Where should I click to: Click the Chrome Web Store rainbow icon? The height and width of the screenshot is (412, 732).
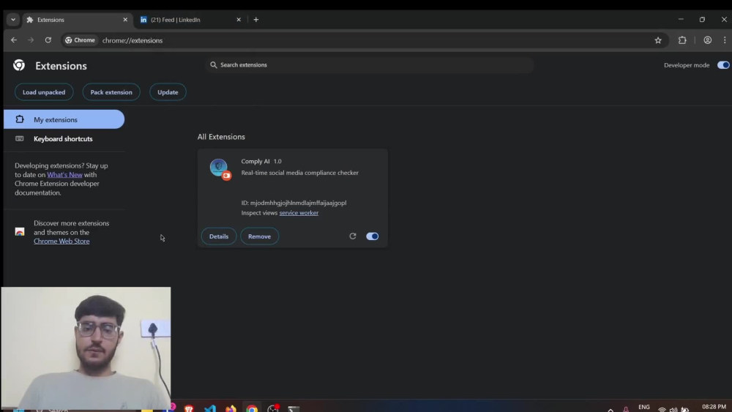(x=20, y=232)
